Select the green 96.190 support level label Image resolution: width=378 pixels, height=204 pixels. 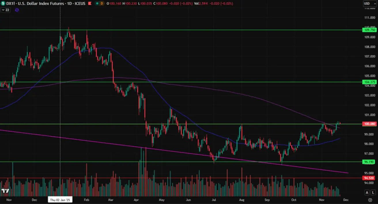point(369,162)
